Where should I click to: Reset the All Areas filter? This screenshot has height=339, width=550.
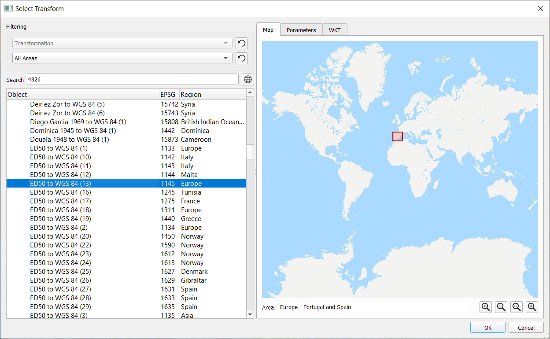241,58
